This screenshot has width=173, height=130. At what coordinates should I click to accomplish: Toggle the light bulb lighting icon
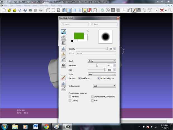(85, 10)
